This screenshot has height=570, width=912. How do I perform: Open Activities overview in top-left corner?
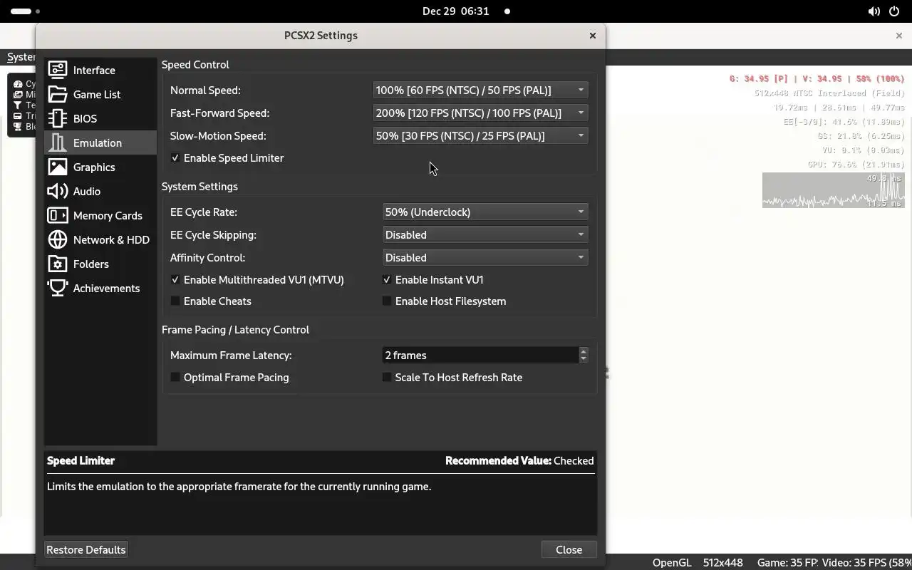(26, 11)
